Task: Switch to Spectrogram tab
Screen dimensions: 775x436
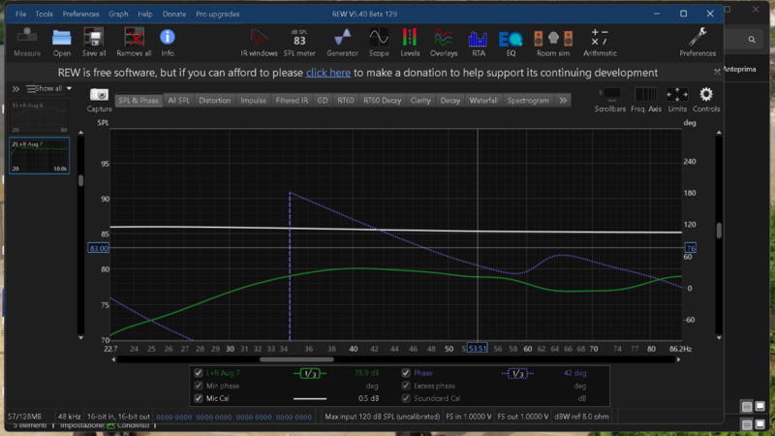Action: [x=528, y=101]
